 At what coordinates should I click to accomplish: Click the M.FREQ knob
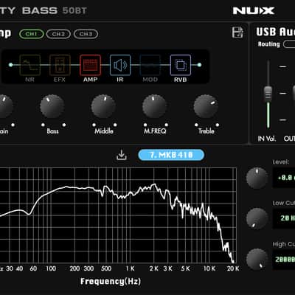pyautogui.click(x=155, y=106)
